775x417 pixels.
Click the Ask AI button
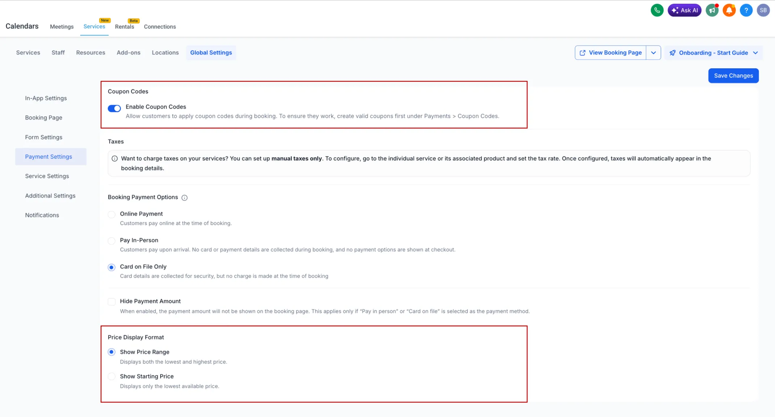684,10
